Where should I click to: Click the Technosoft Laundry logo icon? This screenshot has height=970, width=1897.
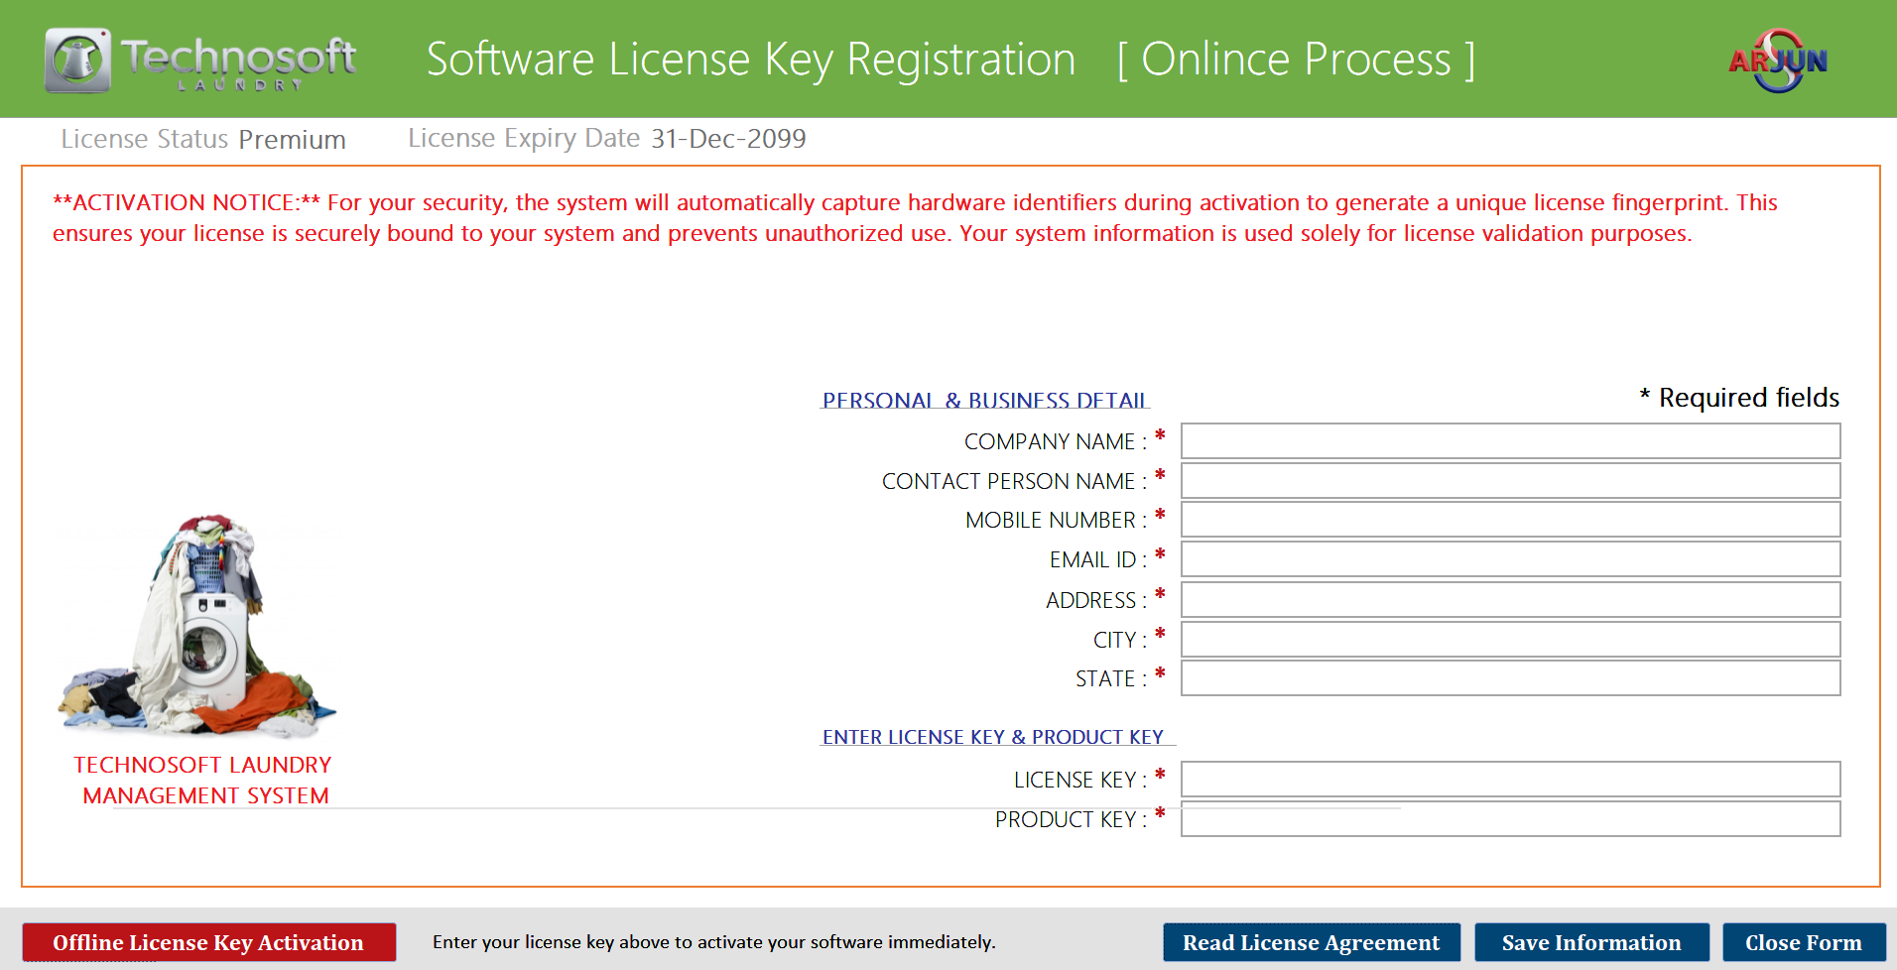(76, 59)
